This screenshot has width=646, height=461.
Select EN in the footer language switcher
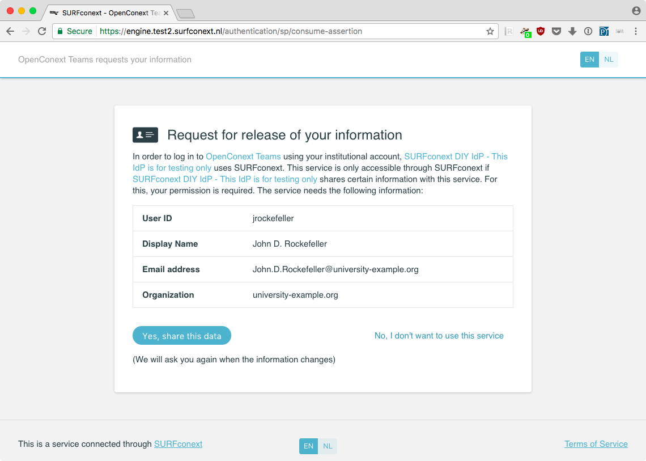309,446
